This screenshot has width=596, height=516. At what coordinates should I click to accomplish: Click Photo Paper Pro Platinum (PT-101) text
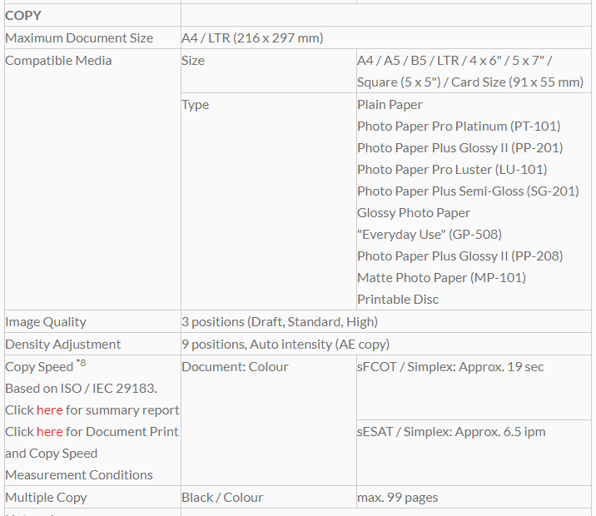pos(459,126)
